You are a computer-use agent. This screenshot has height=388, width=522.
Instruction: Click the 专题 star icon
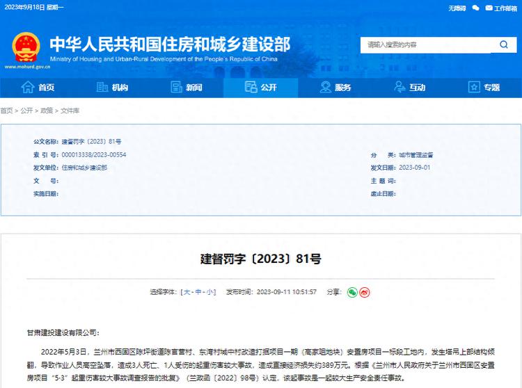pyautogui.click(x=474, y=87)
